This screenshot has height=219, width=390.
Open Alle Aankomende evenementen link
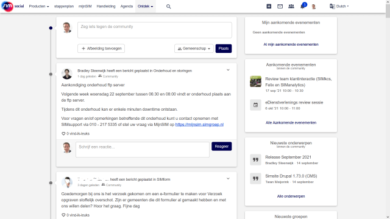pos(291,123)
